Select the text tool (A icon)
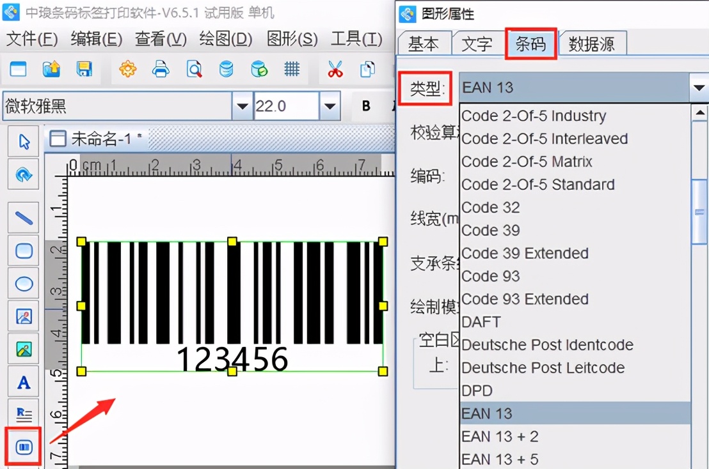 coord(22,382)
